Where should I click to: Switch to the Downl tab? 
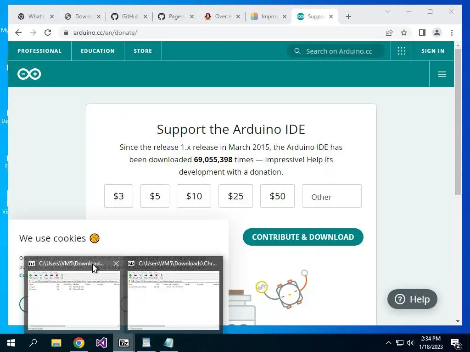coord(83,16)
